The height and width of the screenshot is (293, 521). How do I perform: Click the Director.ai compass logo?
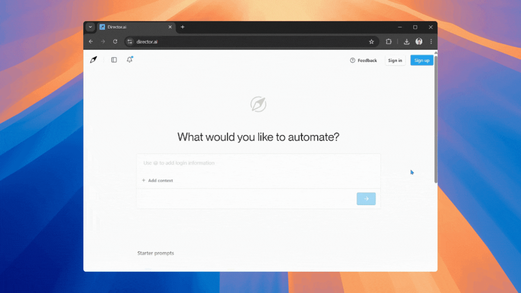coord(93,59)
